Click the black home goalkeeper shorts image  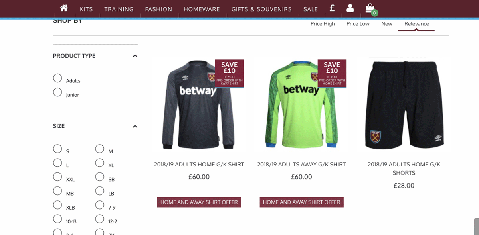point(404,105)
